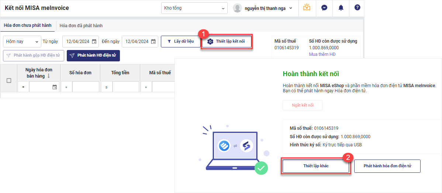Open the calendar picker for Từ ngày
The image size is (442, 193).
pyautogui.click(x=94, y=42)
